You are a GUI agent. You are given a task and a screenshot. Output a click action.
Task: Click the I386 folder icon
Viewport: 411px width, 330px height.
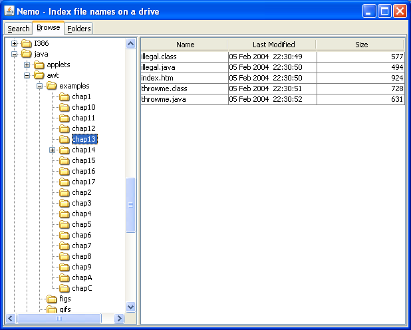coord(27,43)
